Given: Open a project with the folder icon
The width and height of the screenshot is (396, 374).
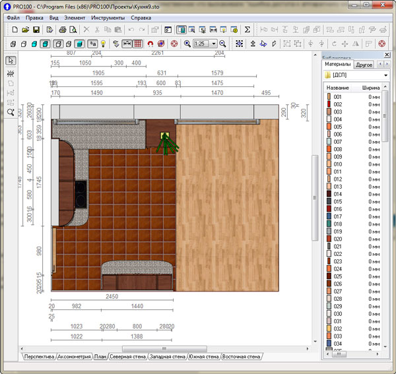Looking at the screenshot, I should click(25, 30).
